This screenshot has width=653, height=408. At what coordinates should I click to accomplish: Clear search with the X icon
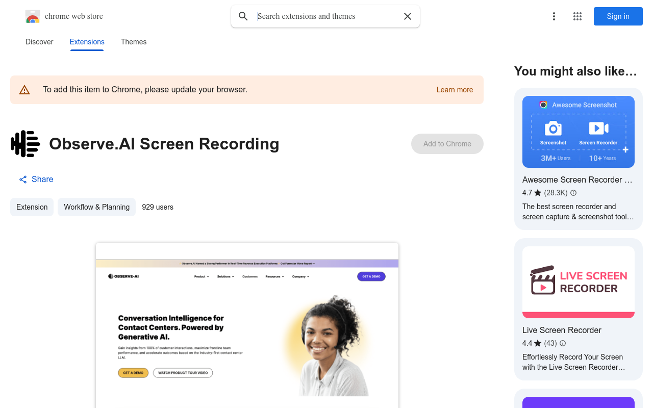coord(408,16)
